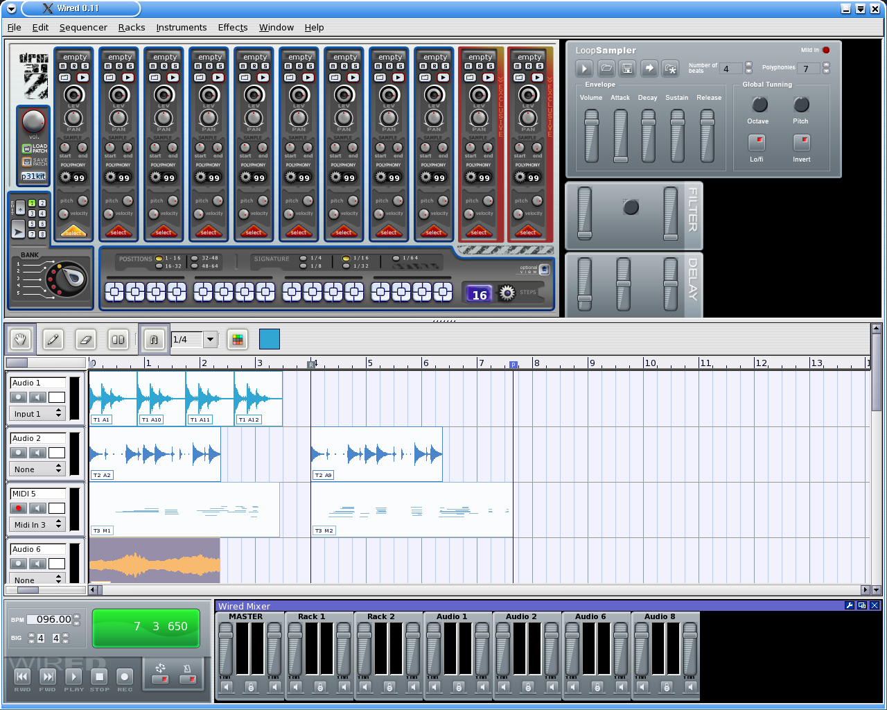Click the LoopSampler folder with star icon

pyautogui.click(x=670, y=68)
